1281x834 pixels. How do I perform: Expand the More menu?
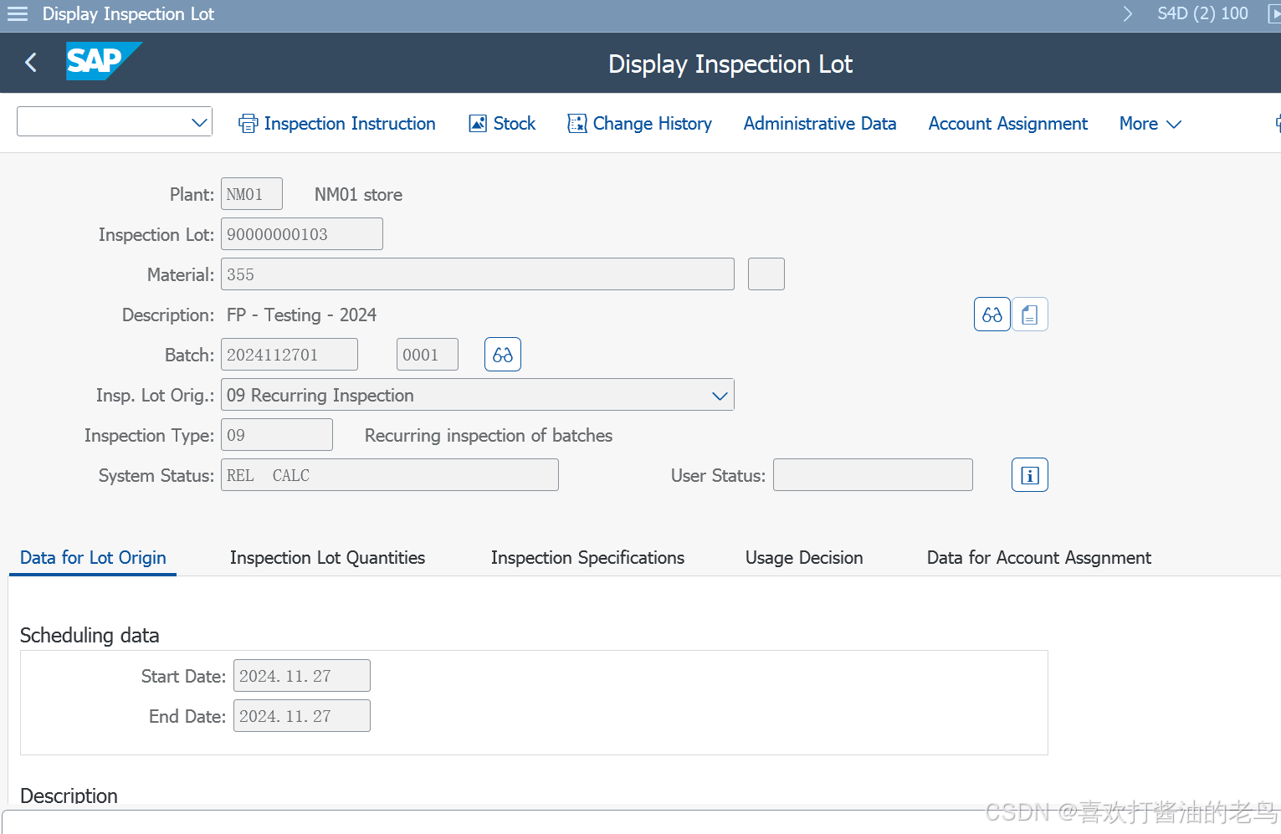click(1150, 124)
